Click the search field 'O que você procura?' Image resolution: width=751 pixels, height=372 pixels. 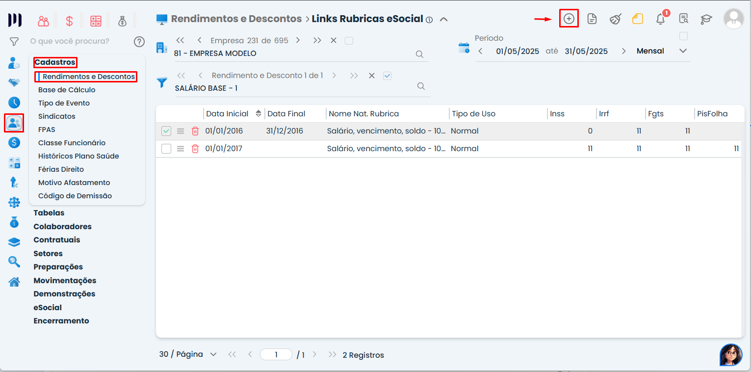coord(74,41)
